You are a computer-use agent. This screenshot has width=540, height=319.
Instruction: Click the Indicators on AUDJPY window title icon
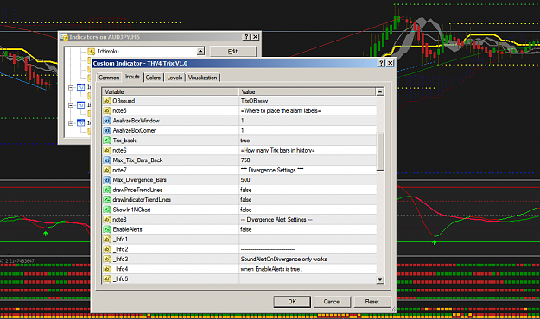click(65, 37)
